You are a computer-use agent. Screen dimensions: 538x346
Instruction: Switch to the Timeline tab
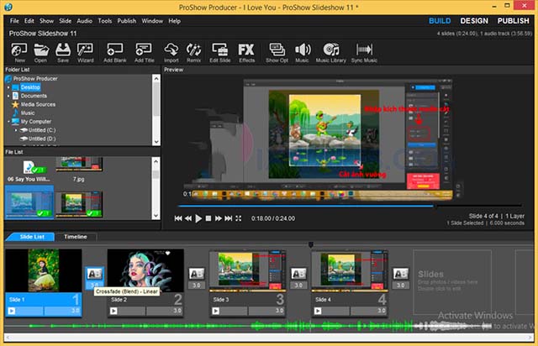[x=75, y=237]
